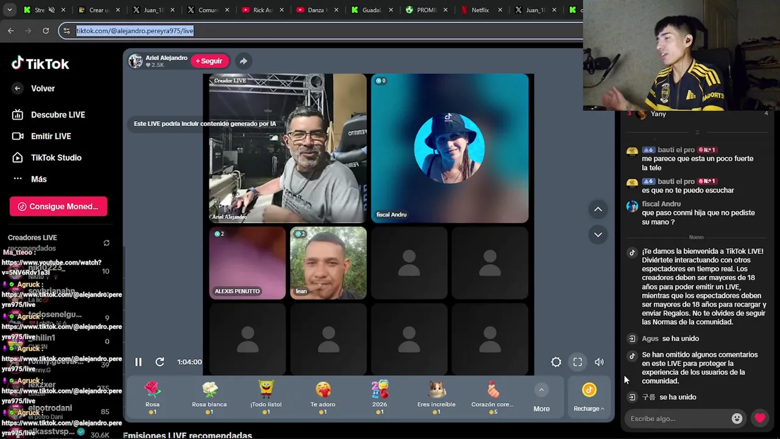Click the TikTok logo
This screenshot has width=780, height=439.
click(x=40, y=63)
